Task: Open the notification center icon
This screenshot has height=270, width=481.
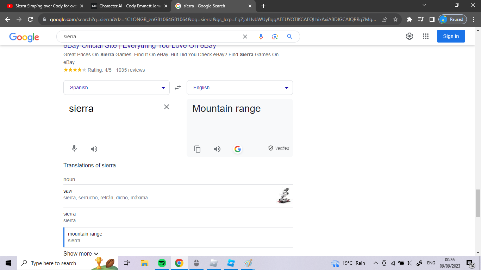Action: coord(470,263)
